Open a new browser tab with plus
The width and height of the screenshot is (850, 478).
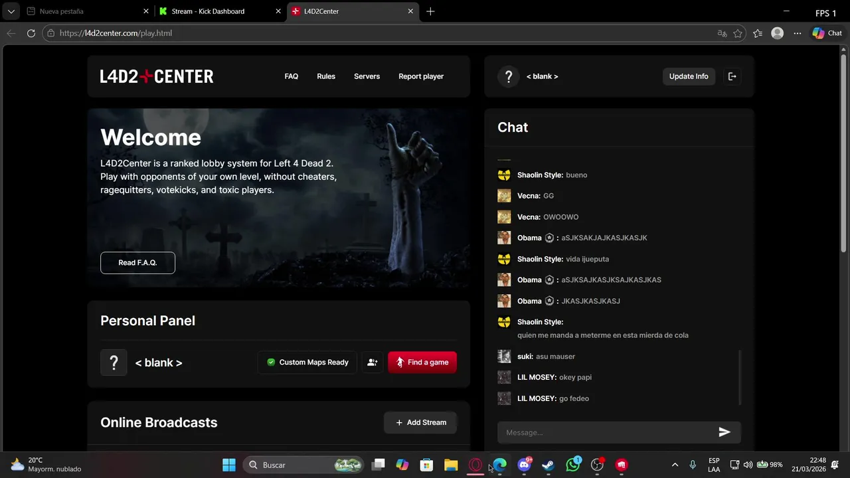(x=430, y=11)
